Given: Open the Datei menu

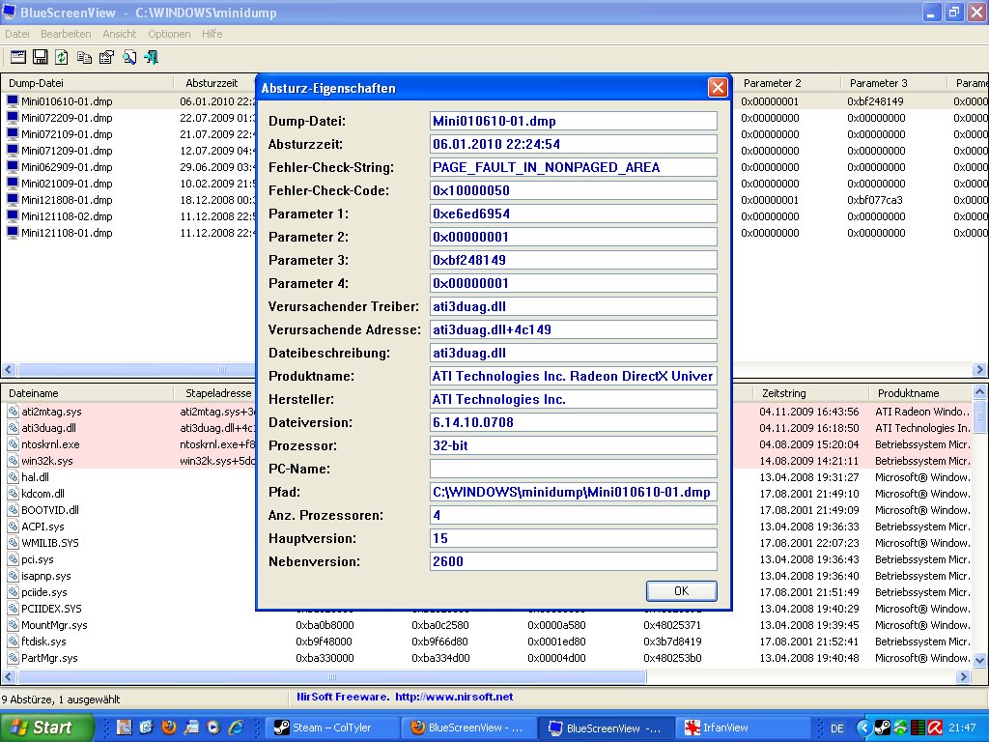Looking at the screenshot, I should tap(17, 34).
